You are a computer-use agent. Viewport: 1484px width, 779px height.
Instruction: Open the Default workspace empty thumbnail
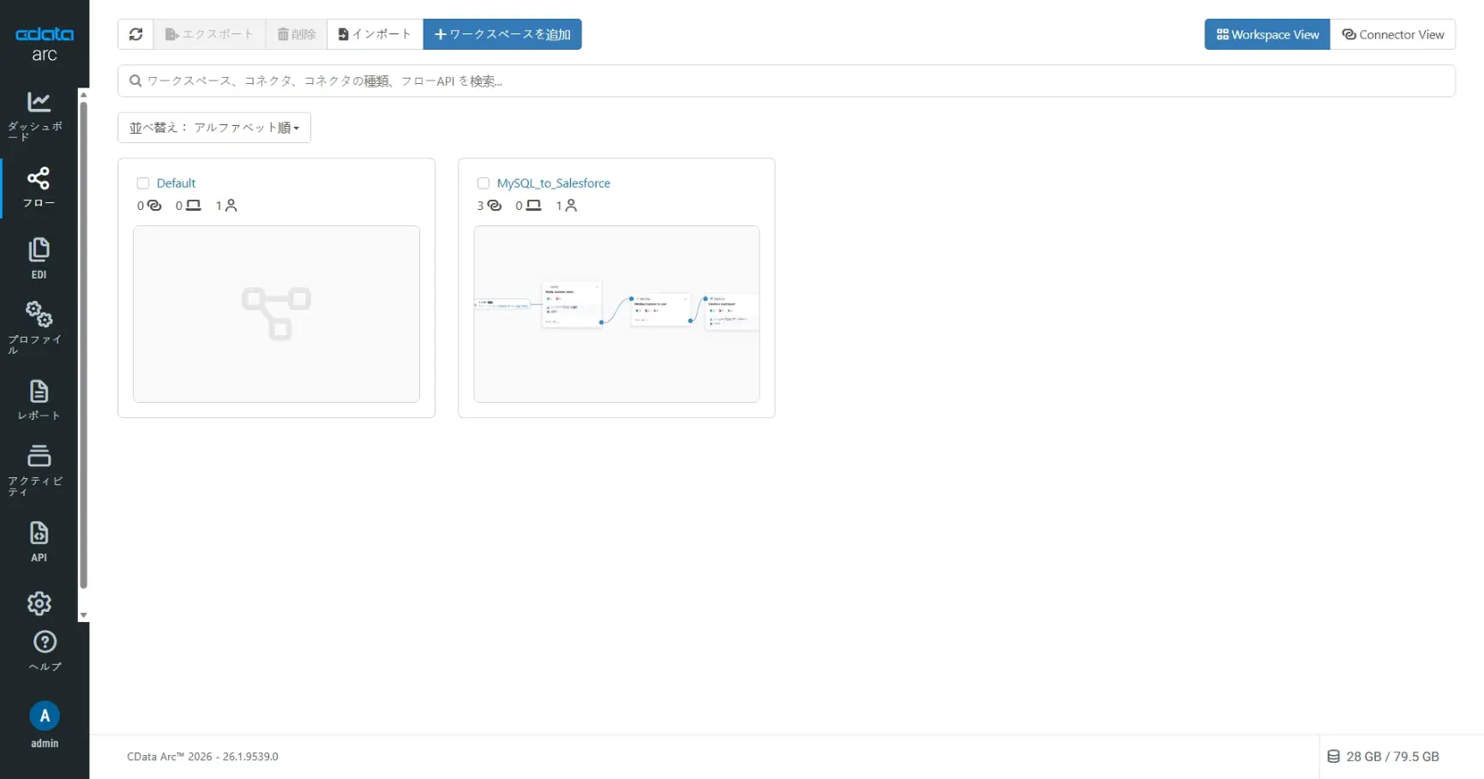(x=276, y=314)
